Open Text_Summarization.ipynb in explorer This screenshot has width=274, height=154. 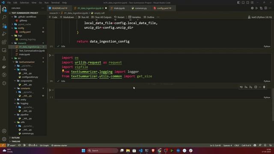pyautogui.click(x=32, y=50)
